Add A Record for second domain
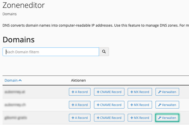The height and width of the screenshot is (125, 189). click(x=80, y=105)
